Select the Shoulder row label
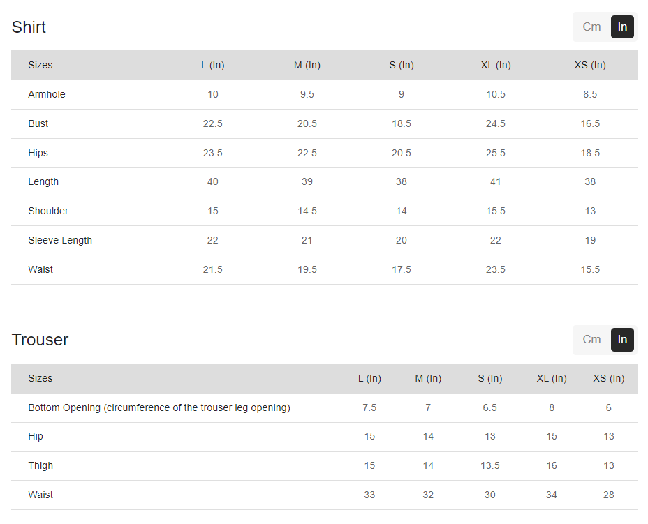The image size is (648, 524). [x=48, y=211]
